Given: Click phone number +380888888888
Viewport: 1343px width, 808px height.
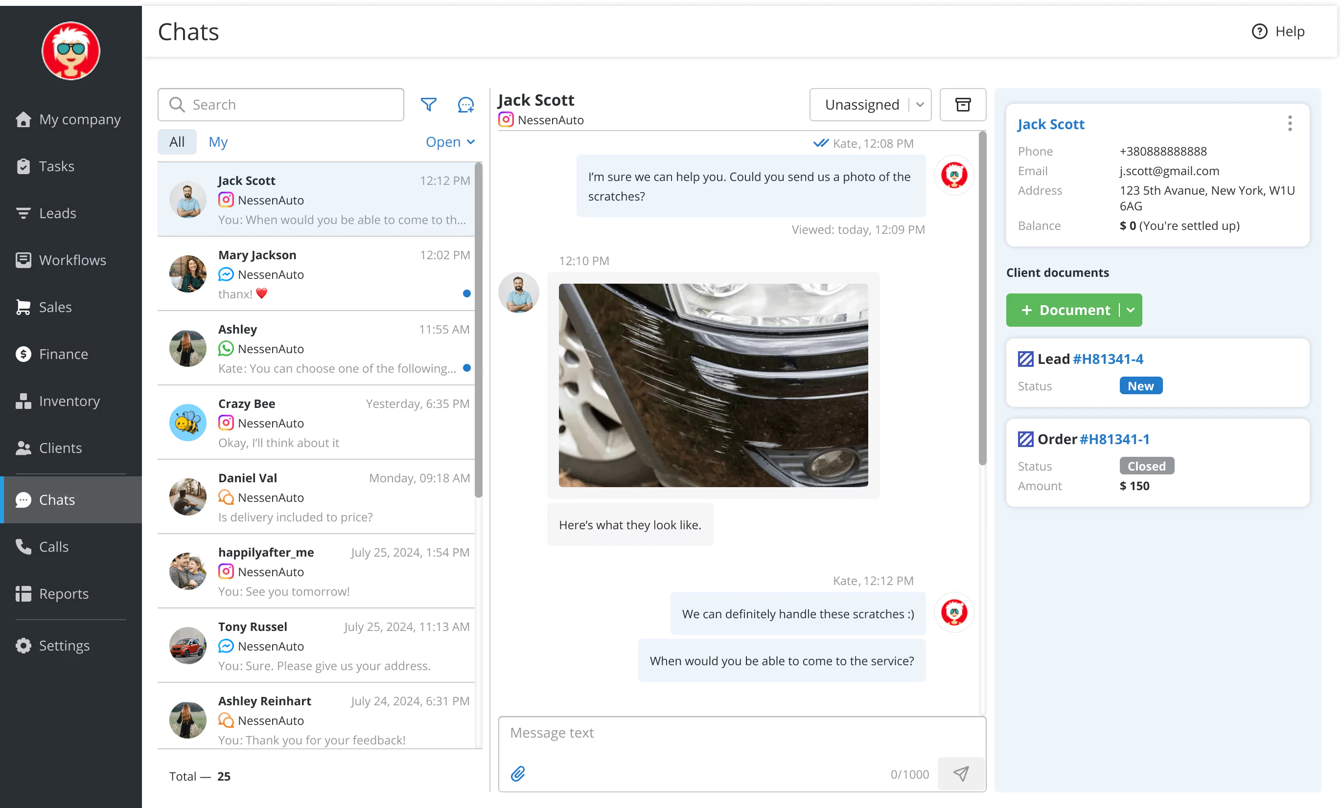Looking at the screenshot, I should click(x=1163, y=151).
